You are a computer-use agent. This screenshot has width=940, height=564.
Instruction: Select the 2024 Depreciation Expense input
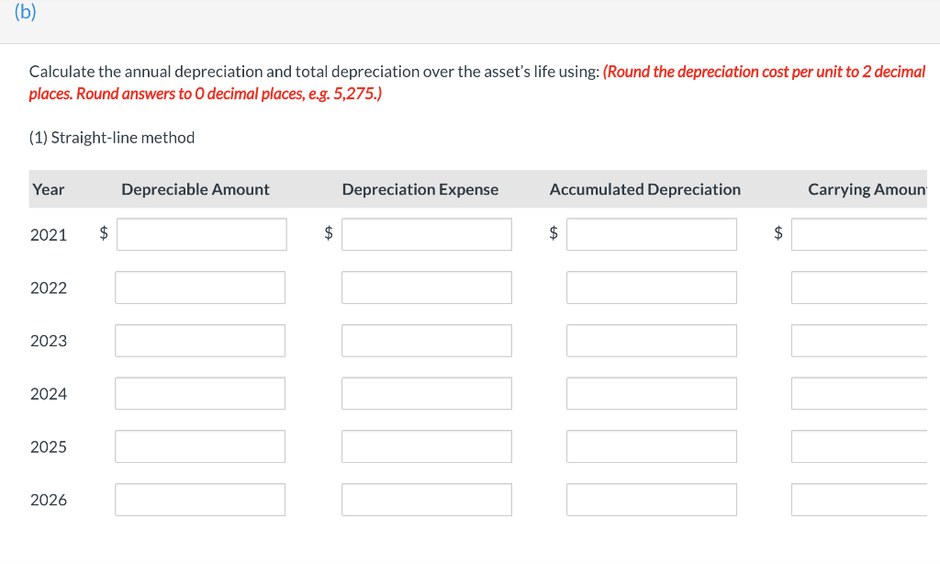point(427,393)
